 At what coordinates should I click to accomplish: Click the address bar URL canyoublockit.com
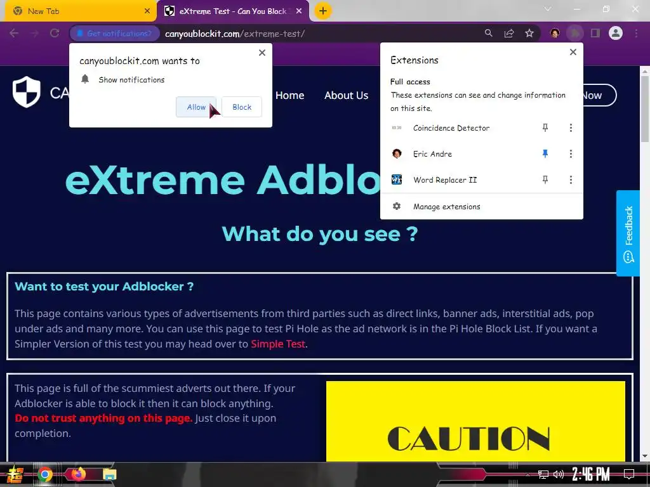[235, 34]
